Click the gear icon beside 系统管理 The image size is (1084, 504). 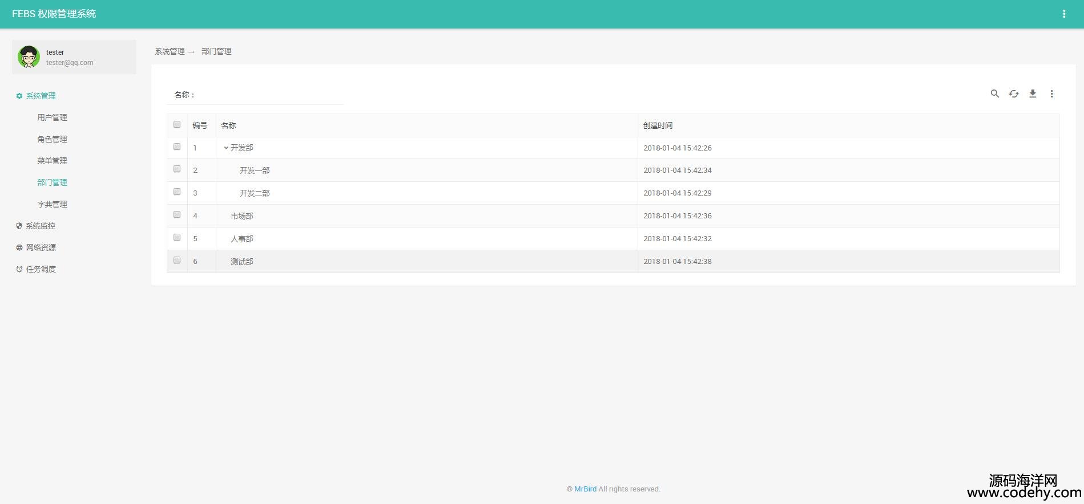pyautogui.click(x=19, y=96)
